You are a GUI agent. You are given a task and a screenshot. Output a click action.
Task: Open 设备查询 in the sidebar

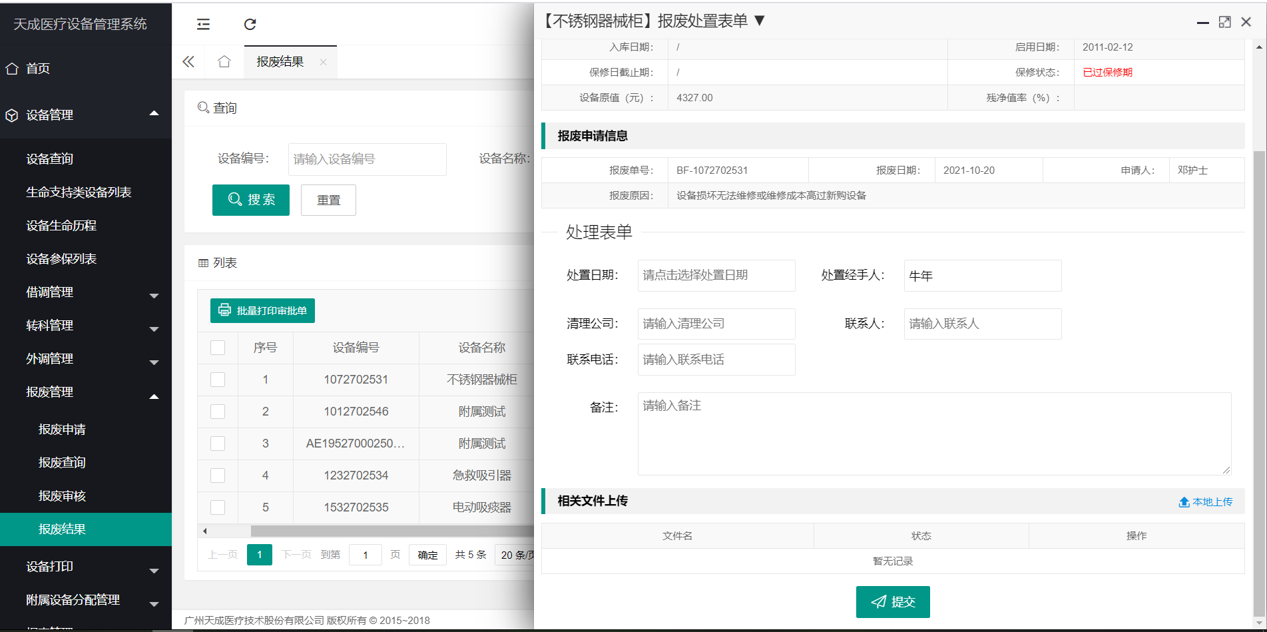pos(50,158)
